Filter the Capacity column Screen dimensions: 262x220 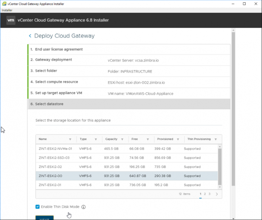(x=122, y=139)
